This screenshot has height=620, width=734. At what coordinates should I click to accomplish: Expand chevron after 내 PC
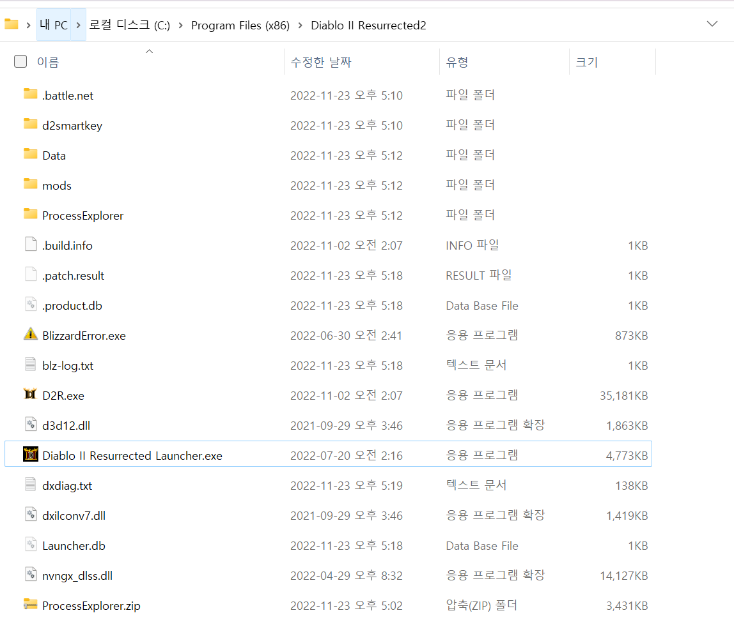pos(79,26)
